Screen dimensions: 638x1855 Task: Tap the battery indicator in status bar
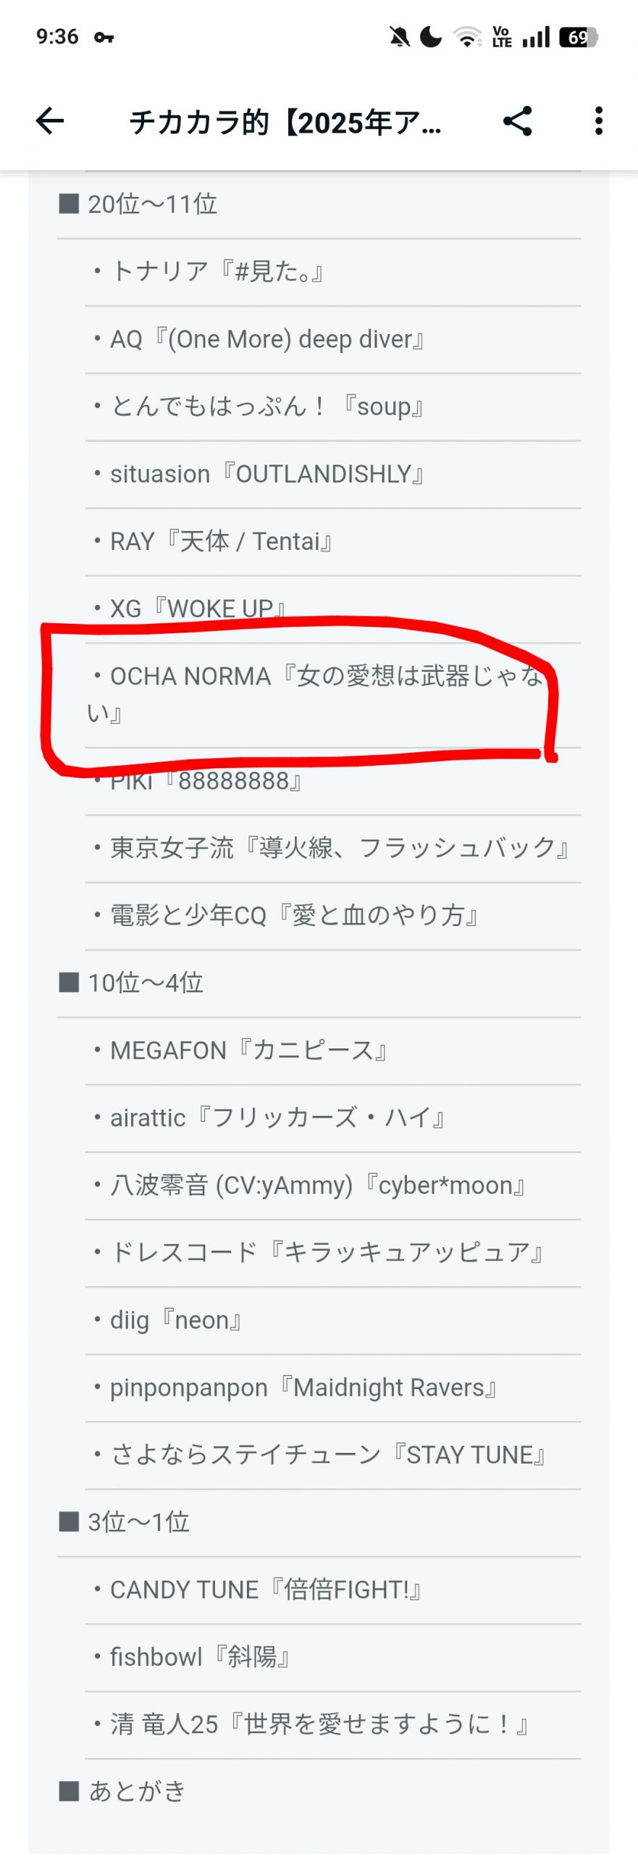pos(577,37)
